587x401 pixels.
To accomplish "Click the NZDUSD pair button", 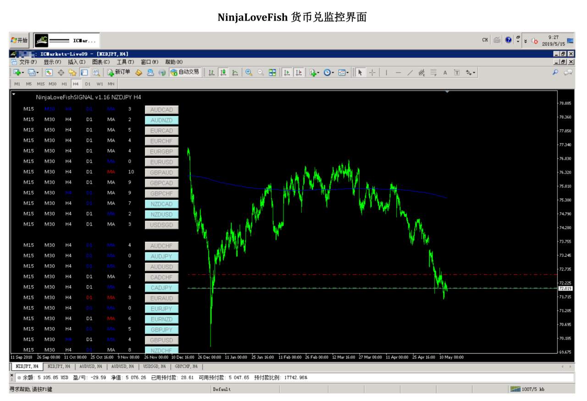I will [x=162, y=214].
